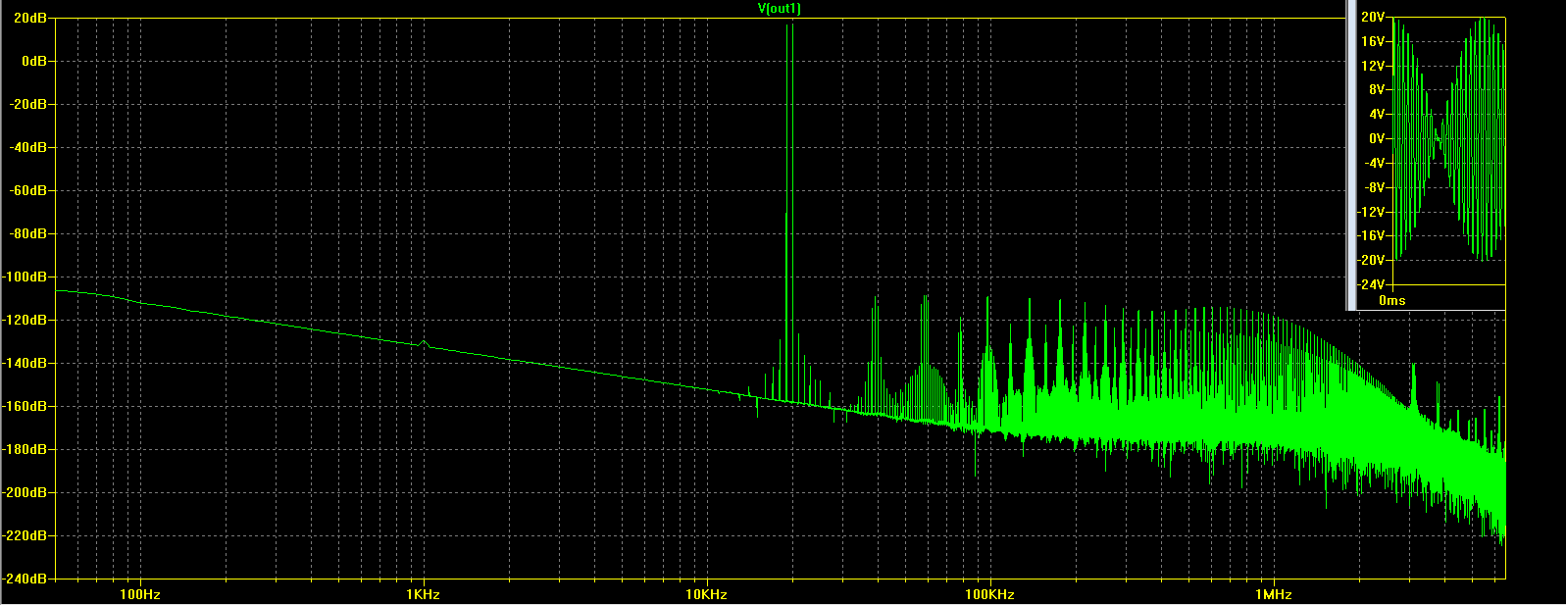Click the 10KHz frequency axis label

(706, 594)
